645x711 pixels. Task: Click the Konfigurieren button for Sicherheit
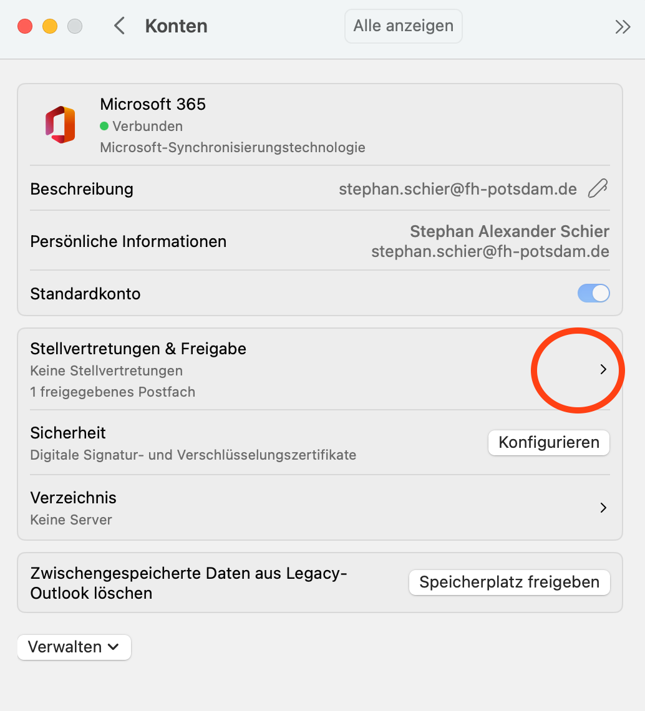pyautogui.click(x=548, y=443)
